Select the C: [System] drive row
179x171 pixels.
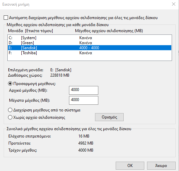(90, 38)
